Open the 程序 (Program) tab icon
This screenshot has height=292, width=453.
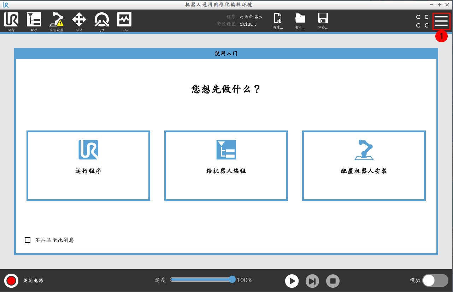tap(34, 20)
